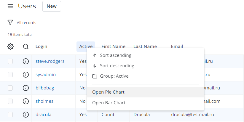Choose Group: Active from context menu

click(x=114, y=76)
